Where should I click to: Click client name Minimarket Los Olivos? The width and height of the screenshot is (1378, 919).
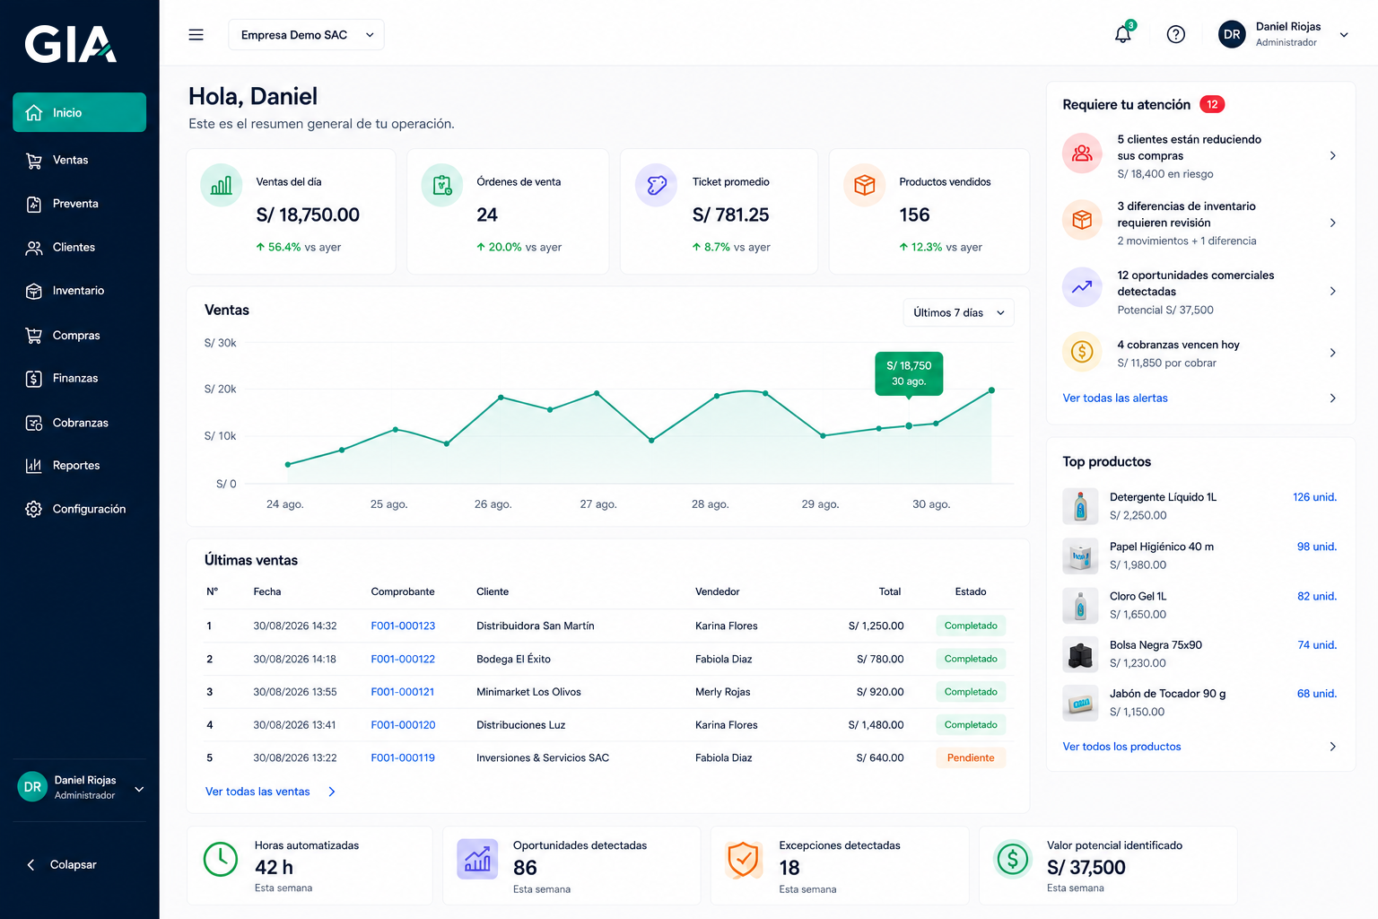point(528,692)
